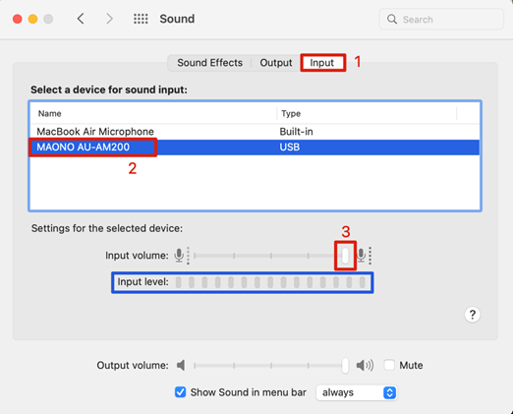
Task: Select the Input tab
Action: [322, 63]
